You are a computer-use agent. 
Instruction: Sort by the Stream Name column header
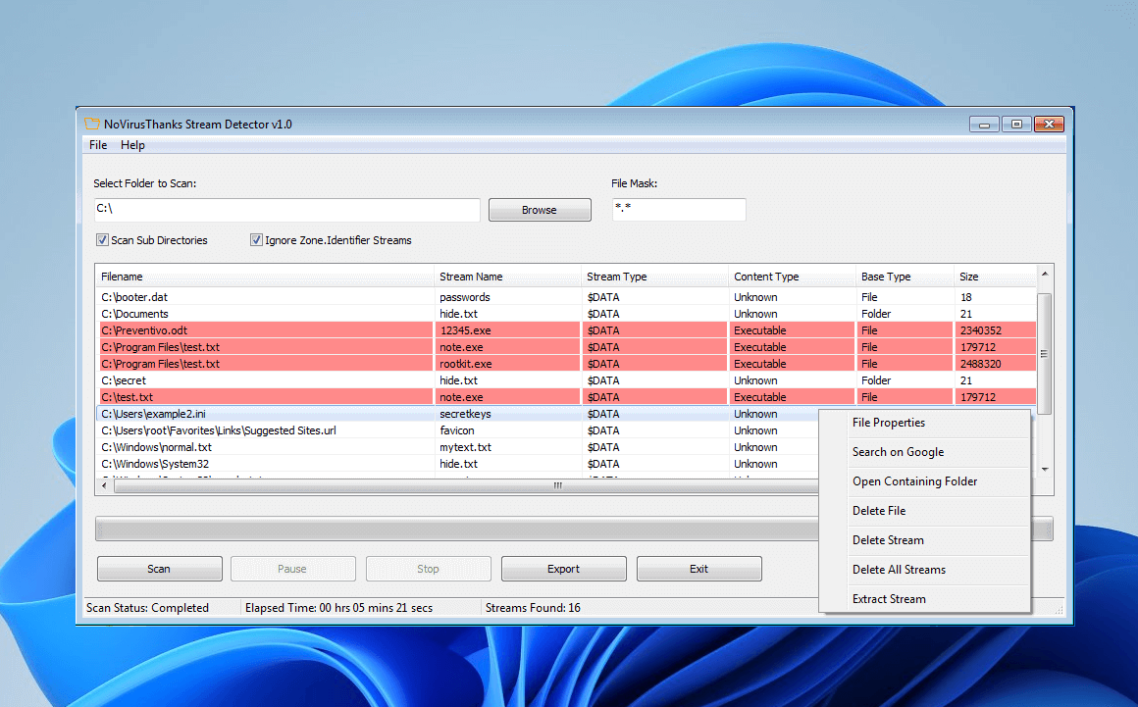[x=508, y=277]
